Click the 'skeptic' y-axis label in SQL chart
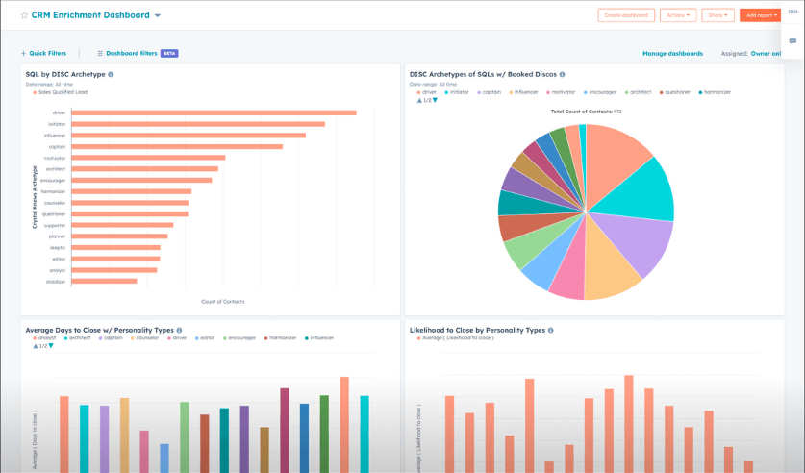 coord(58,248)
